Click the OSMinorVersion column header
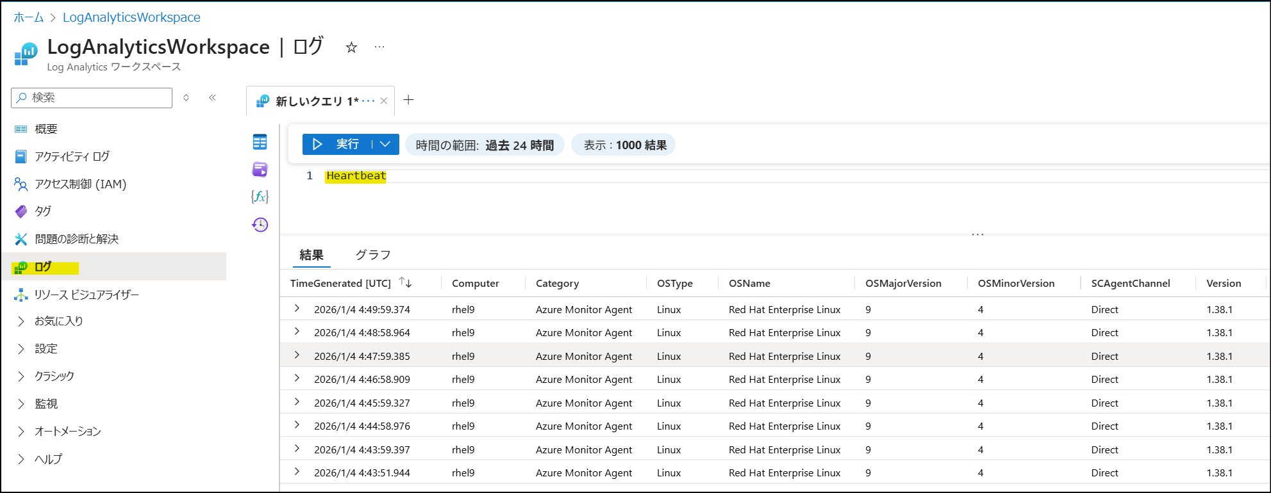Image resolution: width=1271 pixels, height=493 pixels. pos(1016,284)
